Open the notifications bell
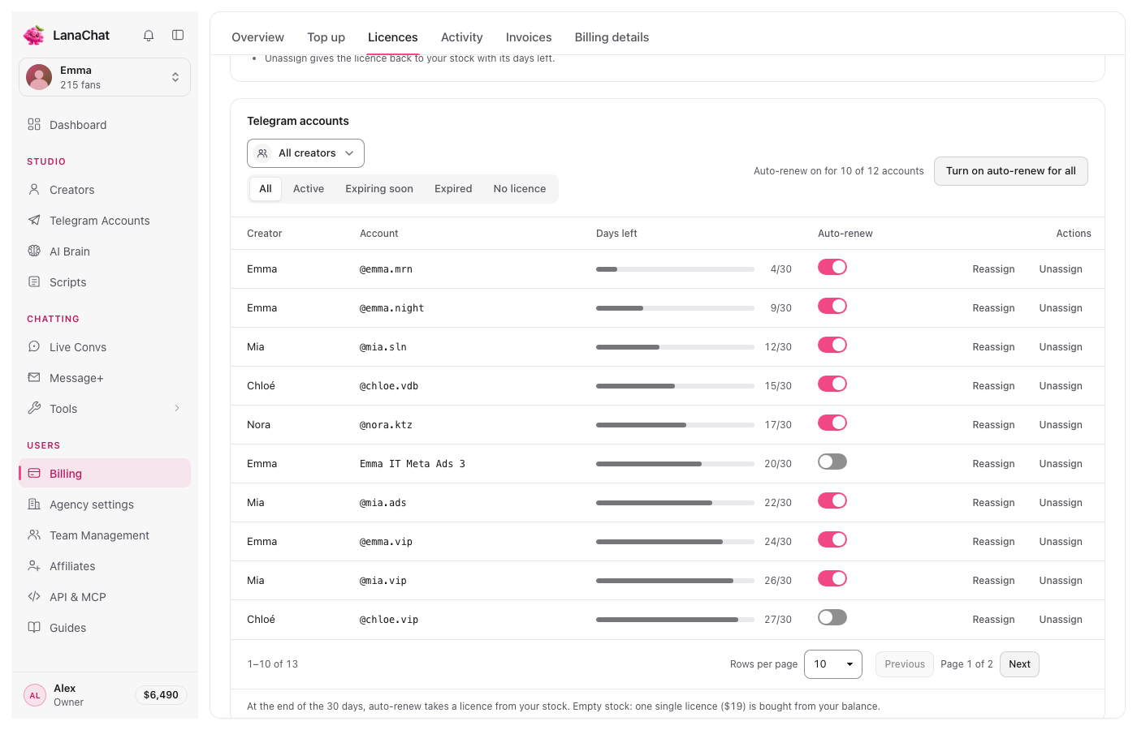Image resolution: width=1137 pixels, height=730 pixels. [149, 35]
